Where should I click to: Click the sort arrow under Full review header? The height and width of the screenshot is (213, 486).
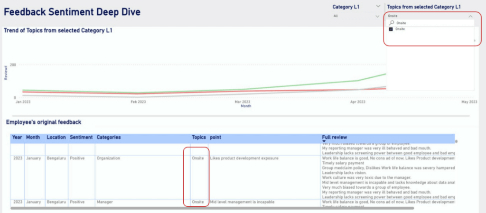coord(324,141)
